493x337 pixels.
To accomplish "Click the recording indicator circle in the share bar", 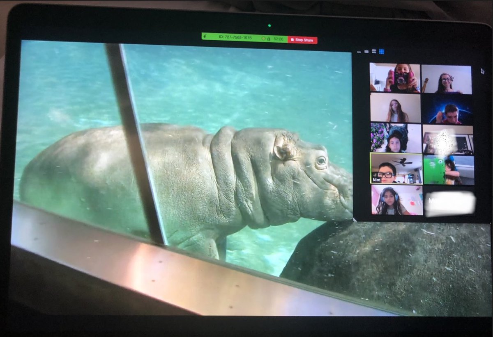I will click(x=264, y=38).
